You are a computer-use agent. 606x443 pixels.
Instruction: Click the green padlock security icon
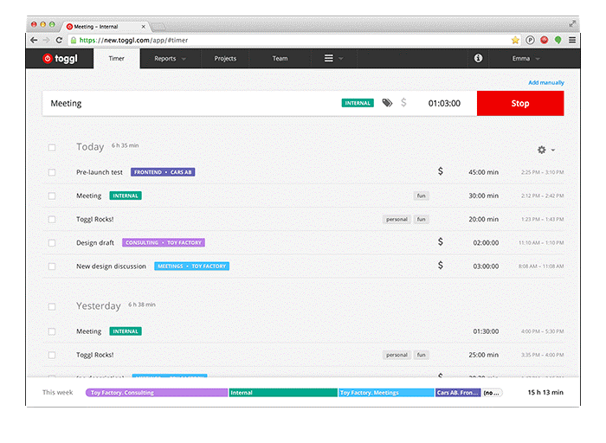click(x=73, y=40)
